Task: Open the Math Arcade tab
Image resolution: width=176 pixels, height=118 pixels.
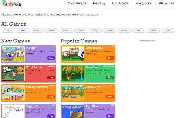Action: pyautogui.click(x=77, y=4)
